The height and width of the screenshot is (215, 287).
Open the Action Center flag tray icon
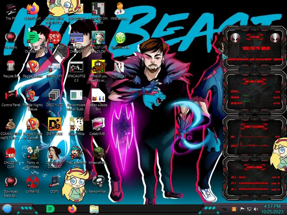(242, 209)
